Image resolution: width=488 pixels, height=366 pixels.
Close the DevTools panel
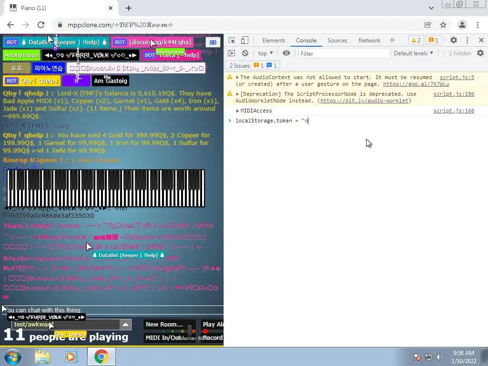pyautogui.click(x=481, y=40)
